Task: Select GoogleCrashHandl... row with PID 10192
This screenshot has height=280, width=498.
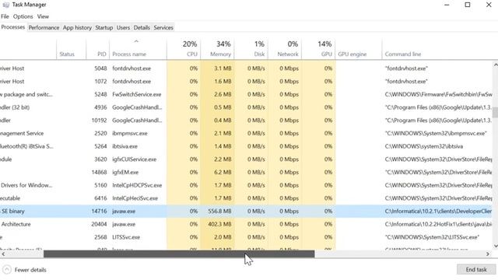Action: pos(246,121)
